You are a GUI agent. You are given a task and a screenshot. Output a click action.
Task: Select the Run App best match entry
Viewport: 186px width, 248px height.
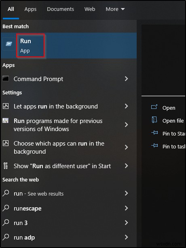(69, 46)
